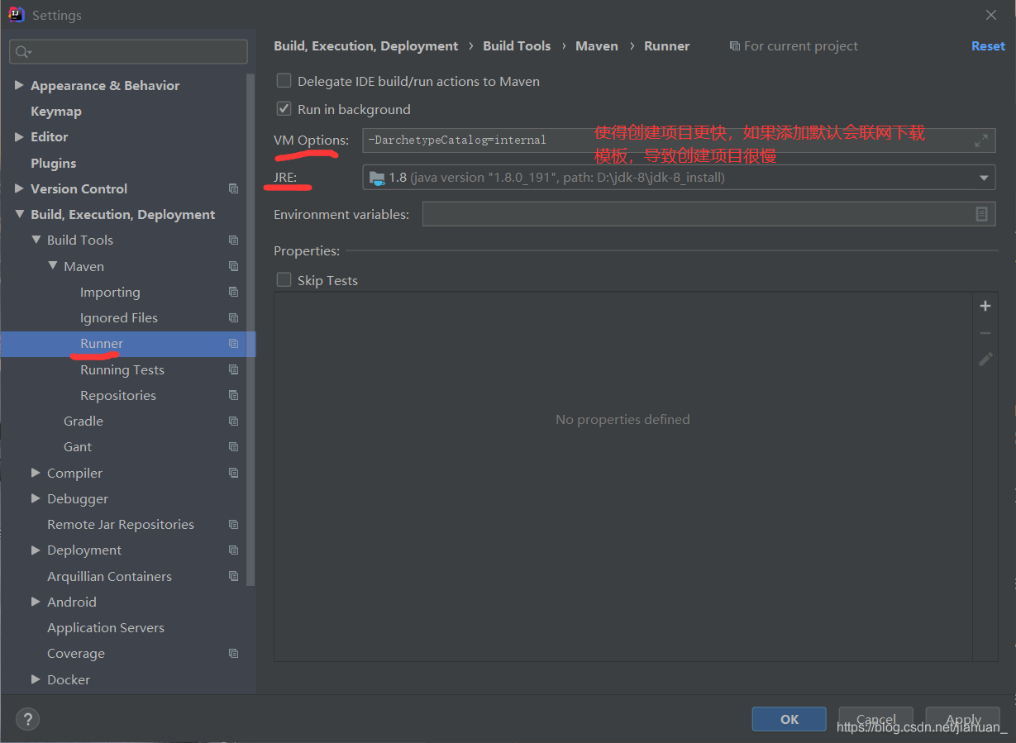The image size is (1016, 743).
Task: Click the OK button
Action: click(789, 719)
